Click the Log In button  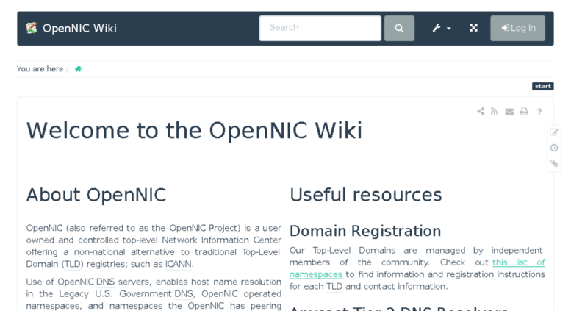pyautogui.click(x=517, y=28)
